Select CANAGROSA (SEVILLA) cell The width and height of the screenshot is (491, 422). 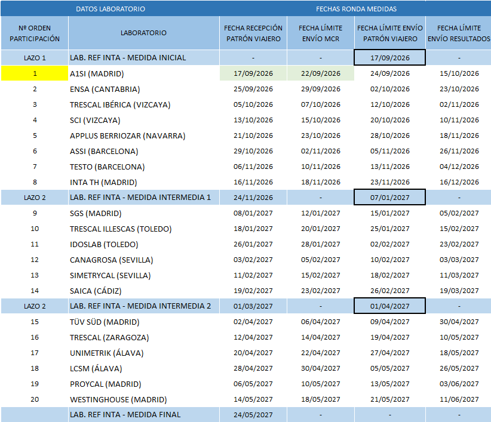(x=144, y=260)
